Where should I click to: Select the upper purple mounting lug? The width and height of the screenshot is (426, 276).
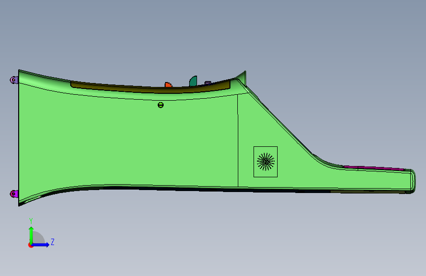pyautogui.click(x=14, y=80)
